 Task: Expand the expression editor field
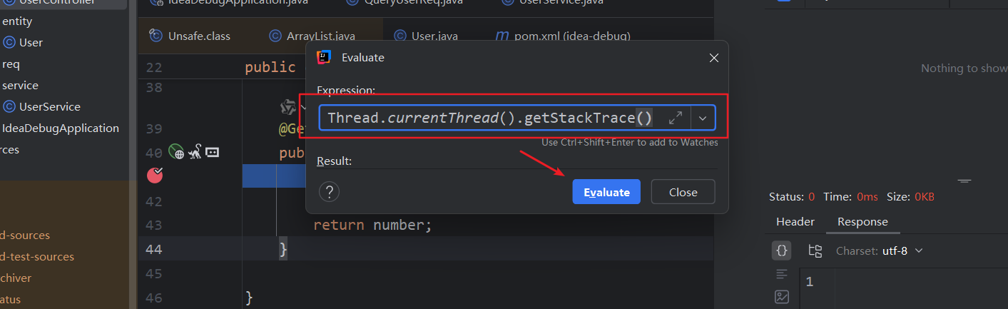(x=676, y=118)
